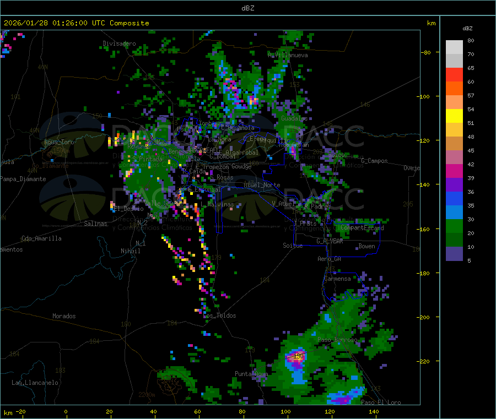Click the 'Punta_Agua' map label
The height and width of the screenshot is (419, 496).
(251, 374)
